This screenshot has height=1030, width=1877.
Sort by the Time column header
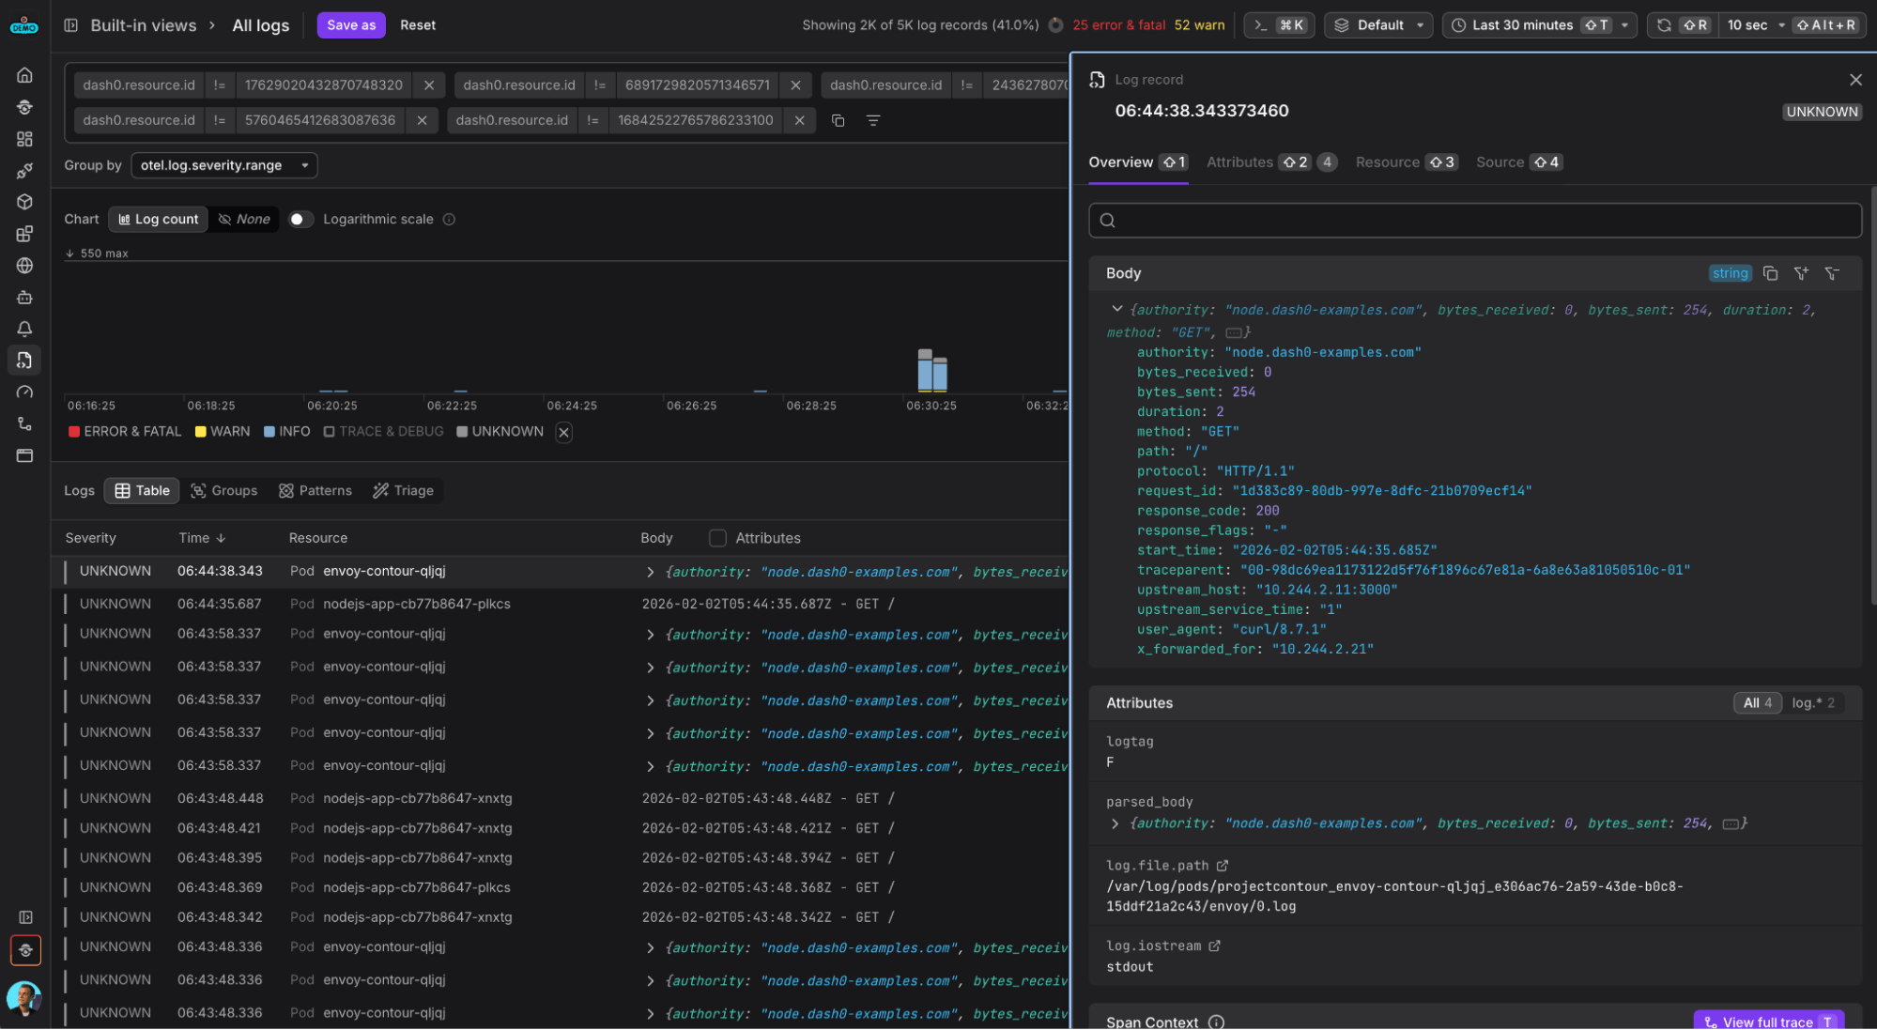point(202,538)
